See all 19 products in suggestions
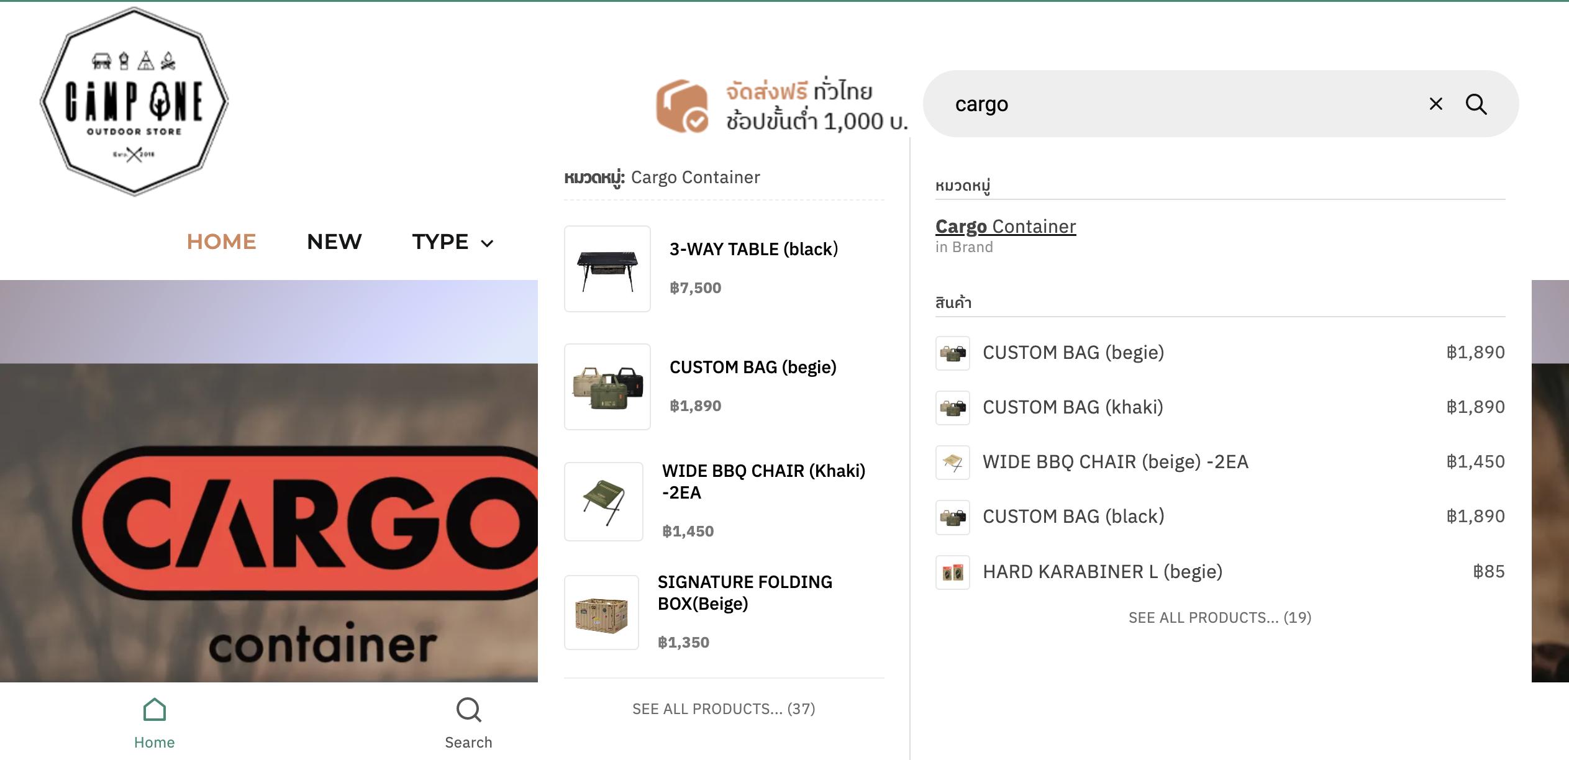This screenshot has height=760, width=1569. (1219, 618)
